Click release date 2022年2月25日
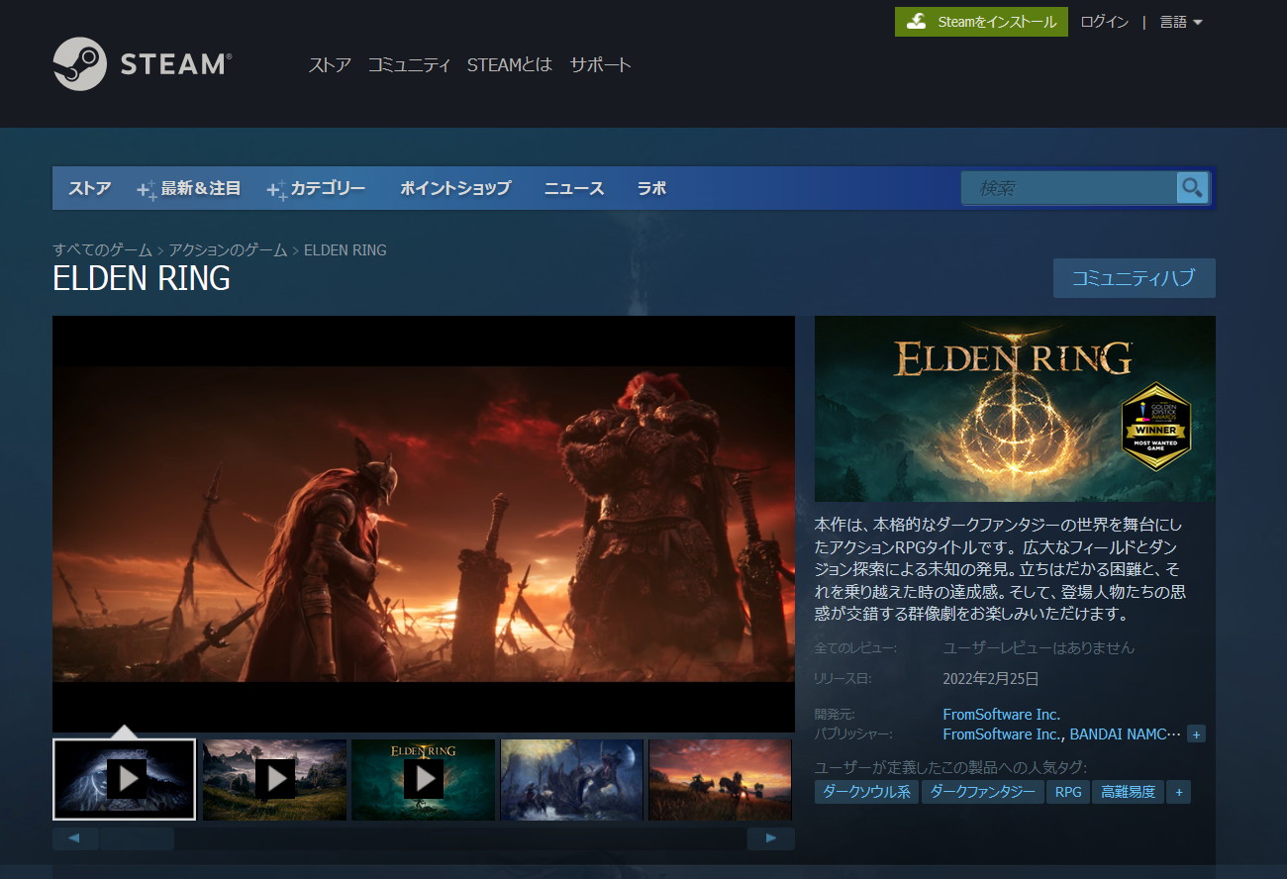Viewport: 1287px width, 879px height. 991,679
